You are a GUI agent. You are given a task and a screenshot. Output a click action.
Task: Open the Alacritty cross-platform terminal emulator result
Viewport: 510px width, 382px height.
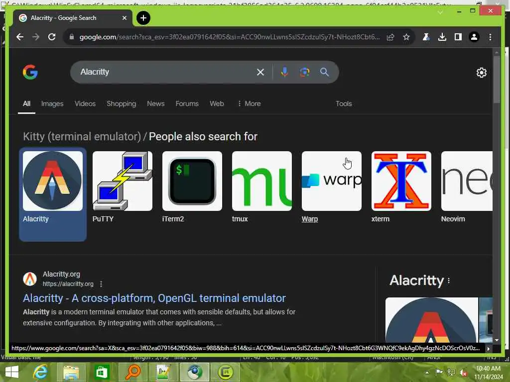[x=154, y=298]
